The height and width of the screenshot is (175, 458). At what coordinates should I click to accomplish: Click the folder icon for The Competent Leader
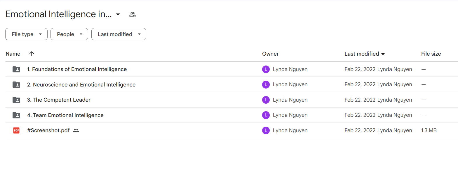[16, 100]
